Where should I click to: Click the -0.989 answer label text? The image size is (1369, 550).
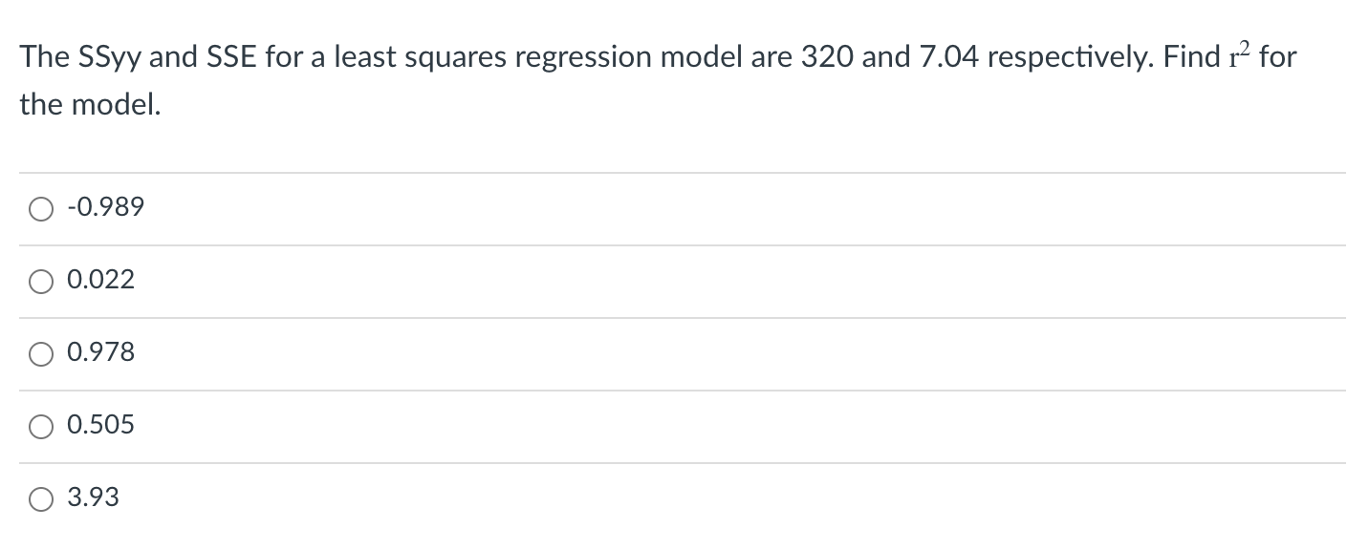pos(104,206)
